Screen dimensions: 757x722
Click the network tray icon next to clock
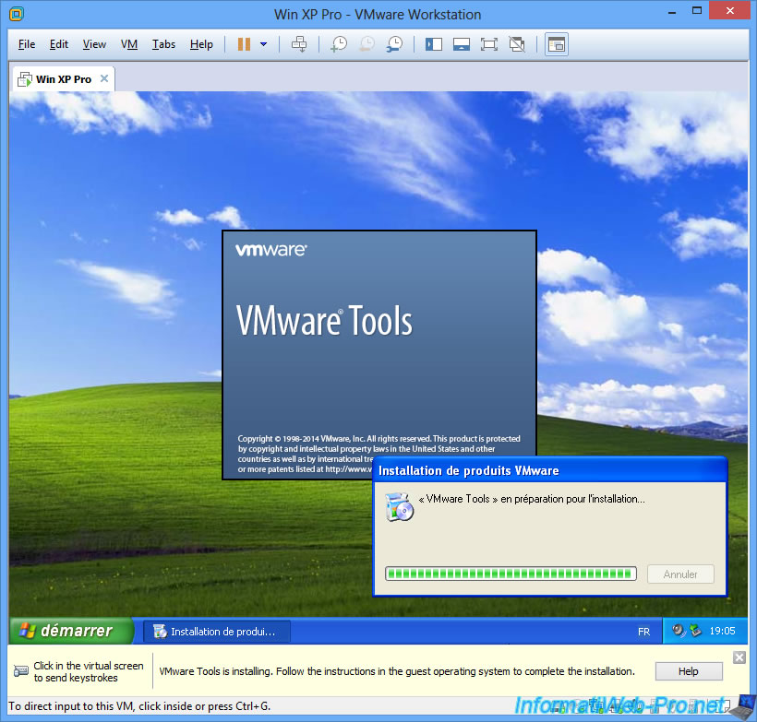695,631
